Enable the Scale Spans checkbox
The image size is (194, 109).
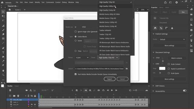coord(169,73)
